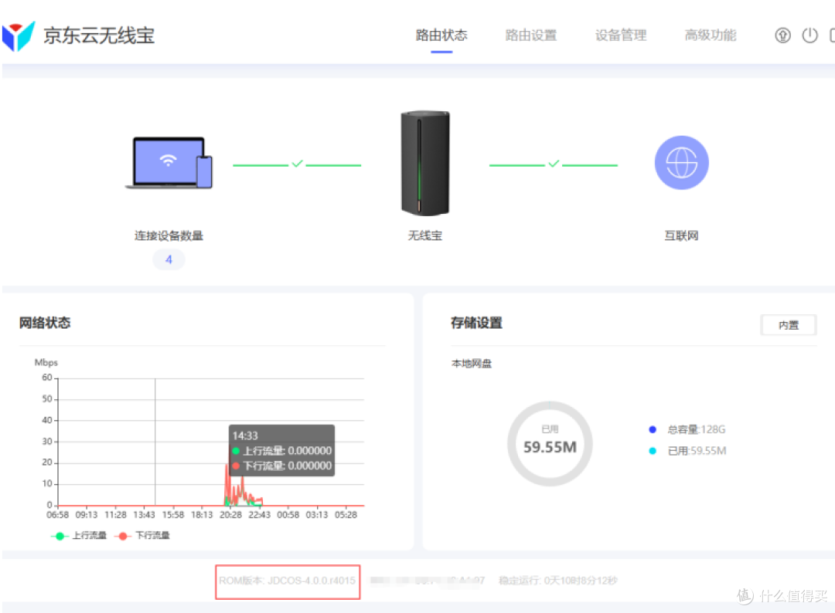Click the power icon in header
The image size is (835, 613).
click(809, 36)
